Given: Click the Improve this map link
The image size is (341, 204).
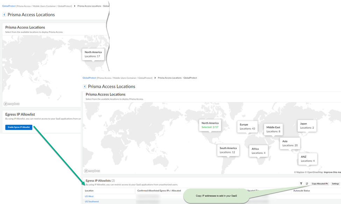Looking at the screenshot, I should (x=332, y=172).
